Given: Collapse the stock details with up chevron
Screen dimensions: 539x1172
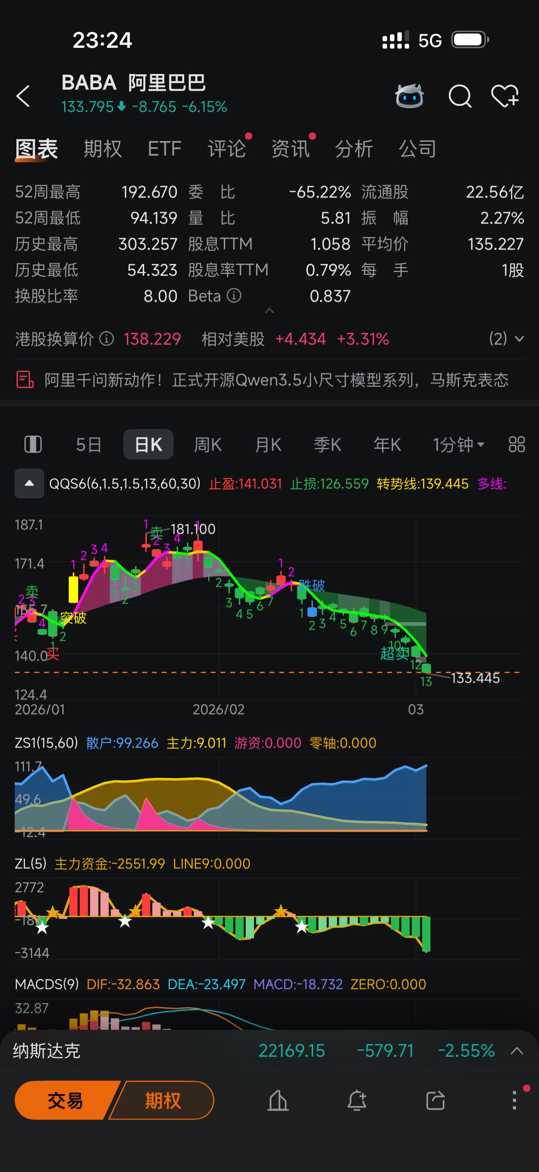Looking at the screenshot, I should 269,311.
